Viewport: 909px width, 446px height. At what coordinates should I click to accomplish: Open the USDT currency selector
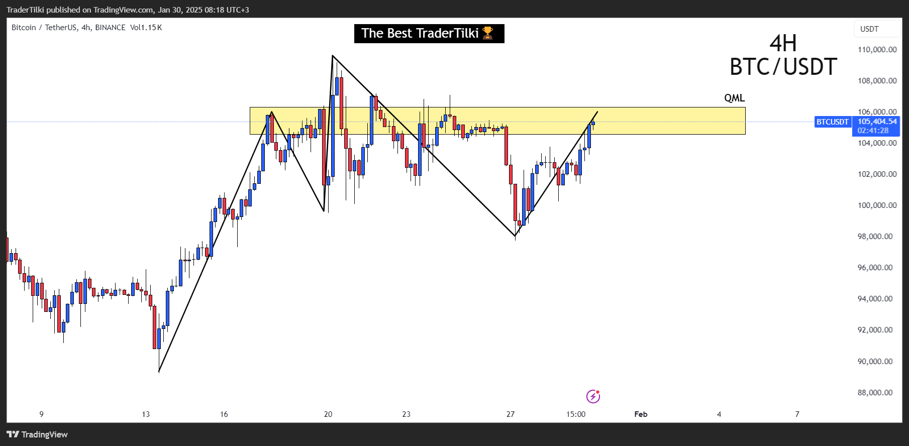pos(877,29)
